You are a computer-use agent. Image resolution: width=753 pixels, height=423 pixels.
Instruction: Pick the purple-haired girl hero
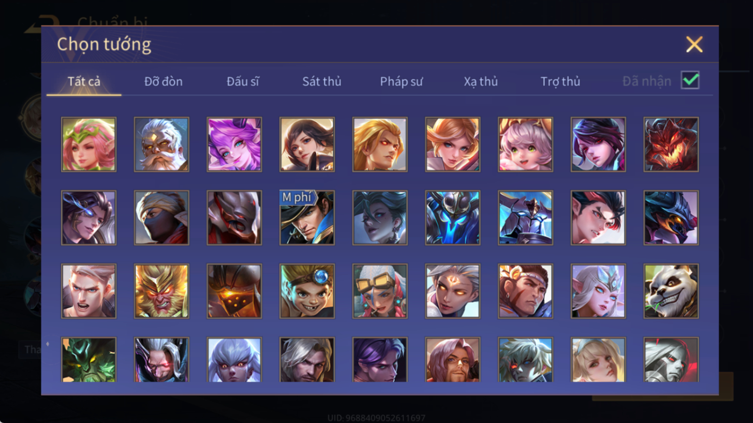234,144
